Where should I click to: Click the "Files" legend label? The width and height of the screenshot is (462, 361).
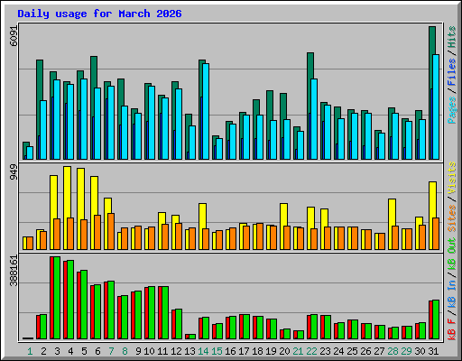451,72
